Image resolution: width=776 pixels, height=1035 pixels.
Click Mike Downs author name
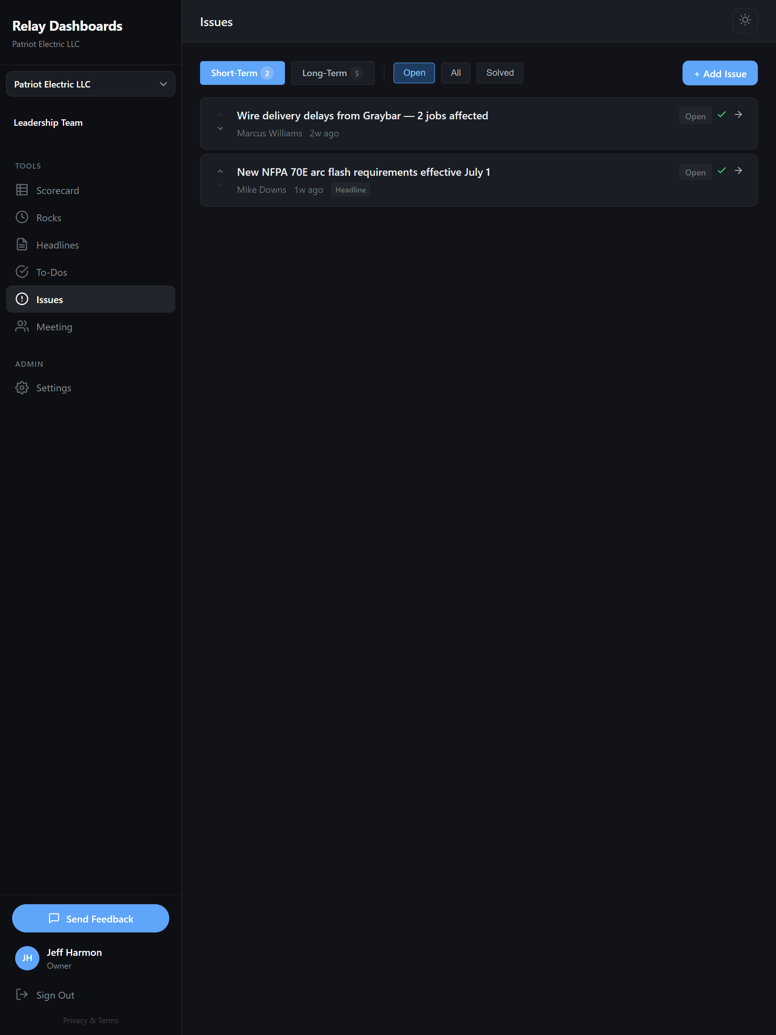(261, 189)
